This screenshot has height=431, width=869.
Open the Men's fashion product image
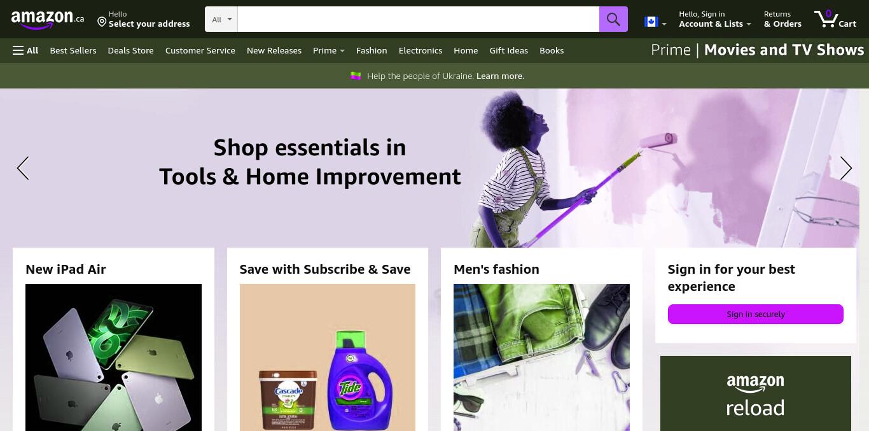[541, 357]
